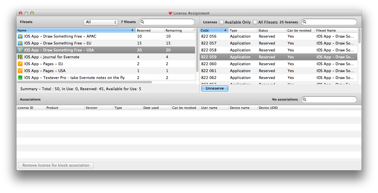378x193 pixels.
Task: Click the Draw Something Free USA app icon
Action: coord(20,50)
